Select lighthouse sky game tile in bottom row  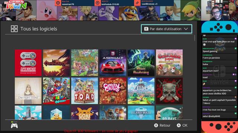point(28,112)
